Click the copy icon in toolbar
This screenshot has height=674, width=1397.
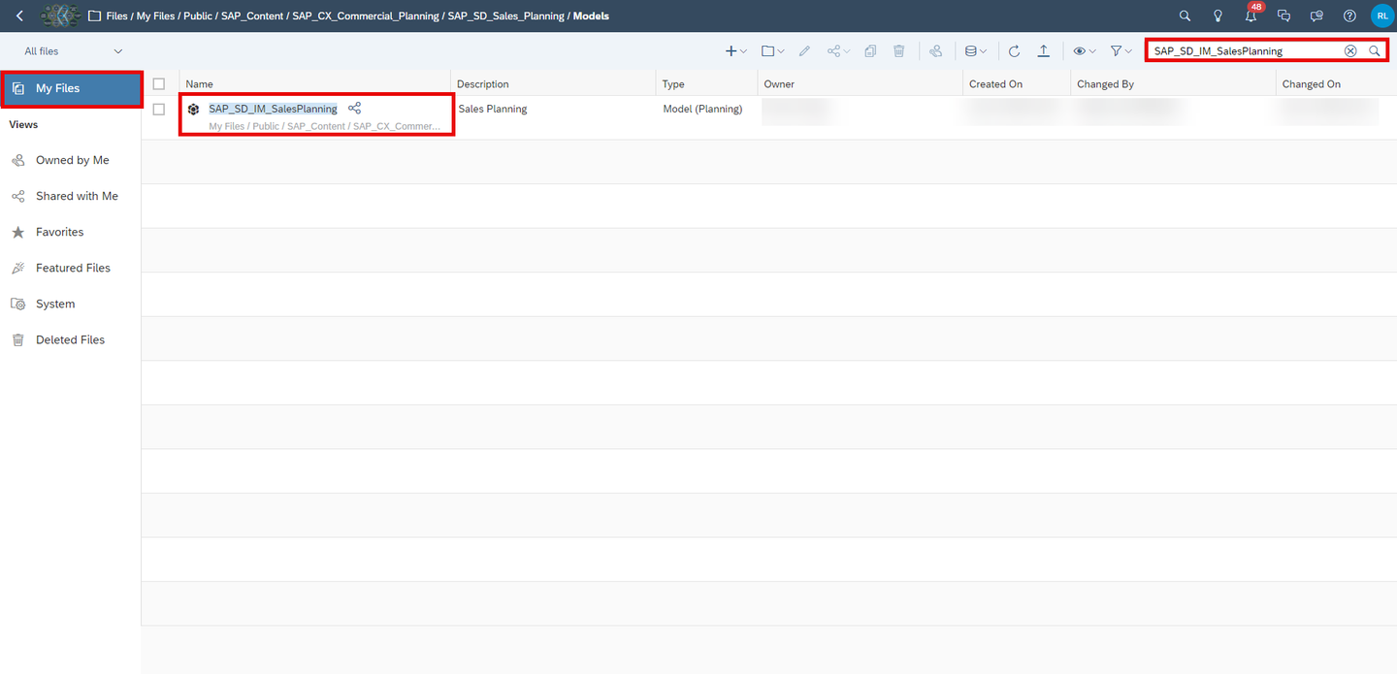[x=870, y=50]
